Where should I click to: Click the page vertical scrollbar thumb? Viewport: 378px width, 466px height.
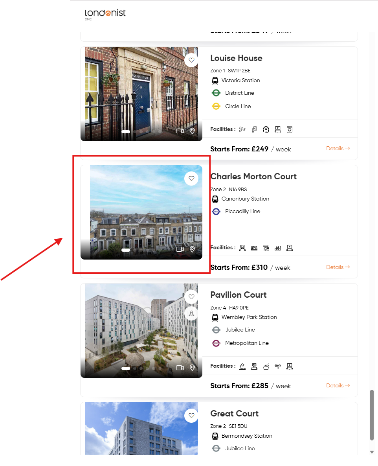coord(372,415)
